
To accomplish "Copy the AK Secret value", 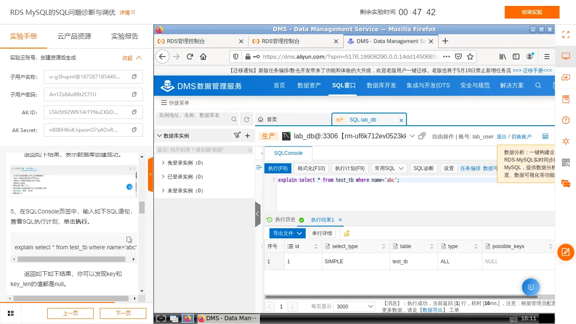I will click(134, 130).
